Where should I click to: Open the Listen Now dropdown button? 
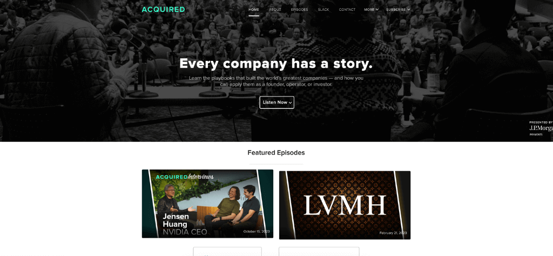point(277,102)
